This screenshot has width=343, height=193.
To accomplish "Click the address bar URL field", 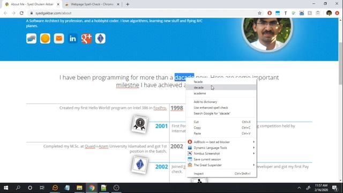I will [144, 13].
